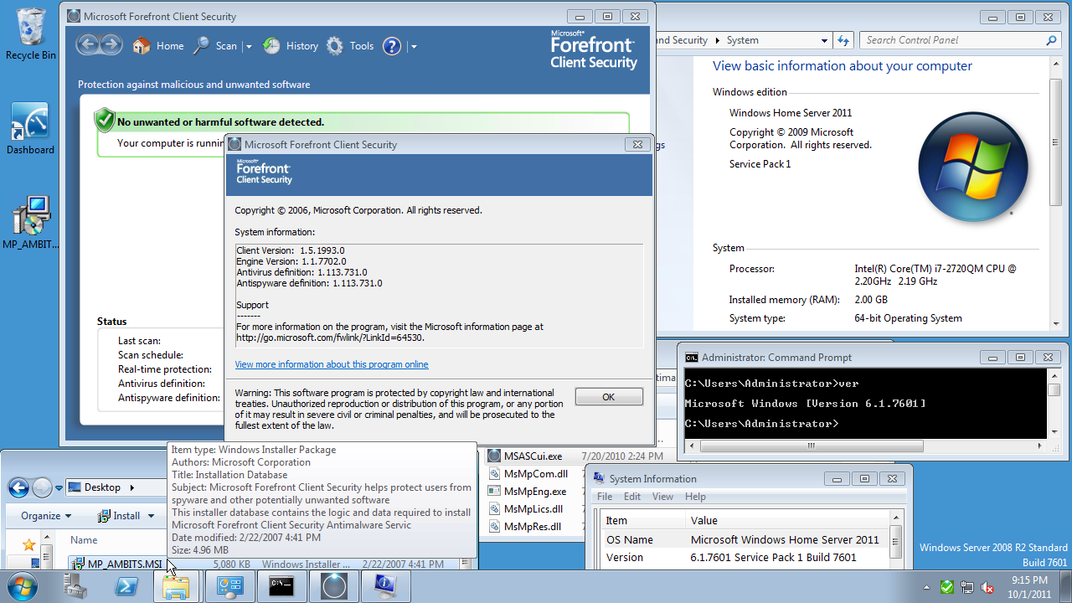Click the Forefront green check tray icon
The width and height of the screenshot is (1072, 603).
[x=947, y=587]
